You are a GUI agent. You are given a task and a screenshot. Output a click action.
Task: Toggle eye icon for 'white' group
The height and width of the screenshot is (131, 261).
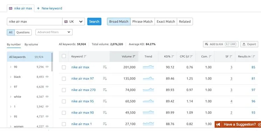click(x=47, y=97)
